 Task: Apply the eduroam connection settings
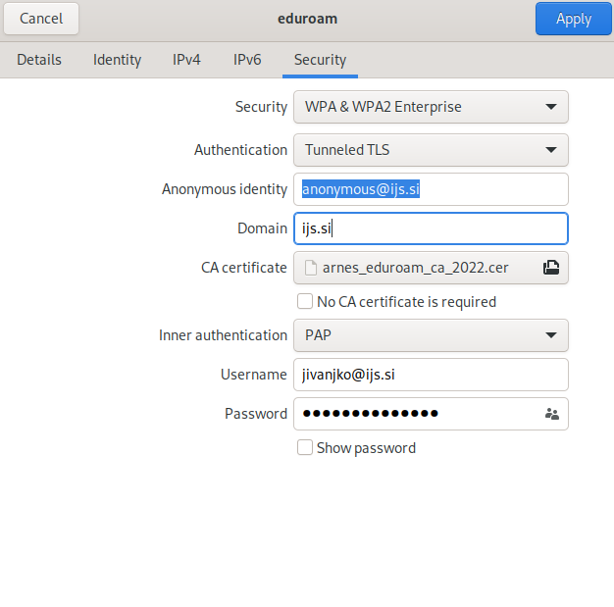point(573,19)
